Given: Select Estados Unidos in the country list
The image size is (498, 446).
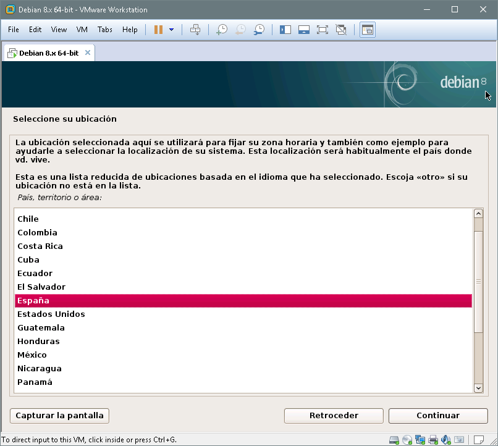Looking at the screenshot, I should pyautogui.click(x=51, y=314).
